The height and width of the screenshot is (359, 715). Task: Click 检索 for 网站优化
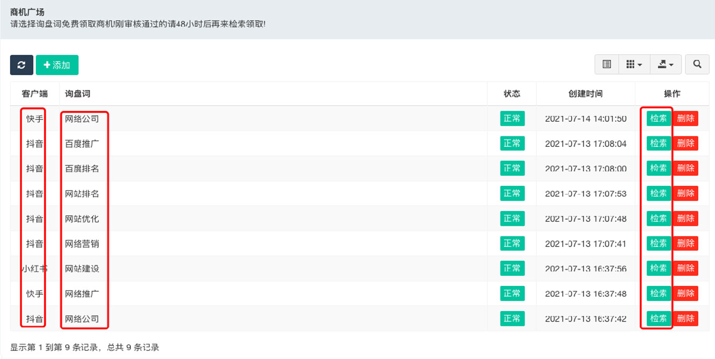[659, 218]
